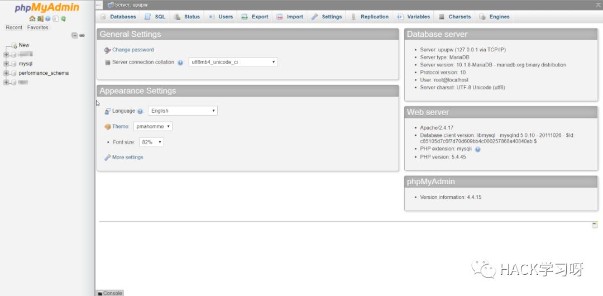Click the small yellow note icon at bottom right
The height and width of the screenshot is (296, 603).
(x=595, y=225)
